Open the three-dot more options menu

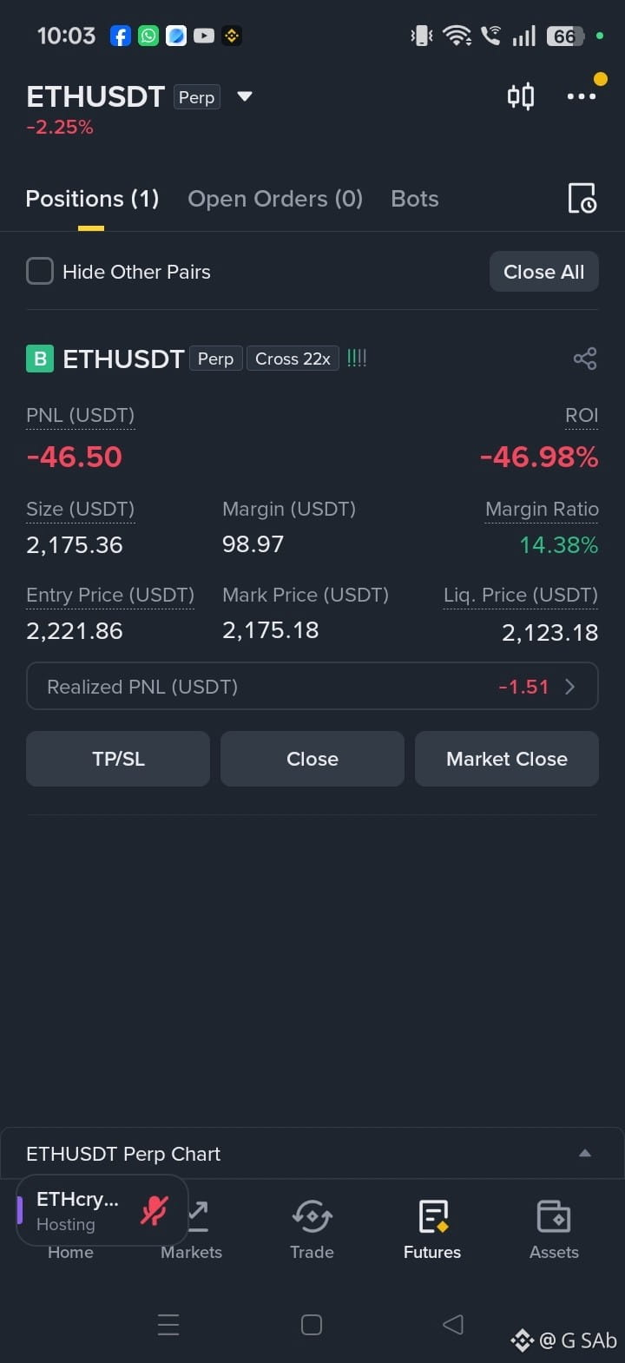(x=581, y=95)
